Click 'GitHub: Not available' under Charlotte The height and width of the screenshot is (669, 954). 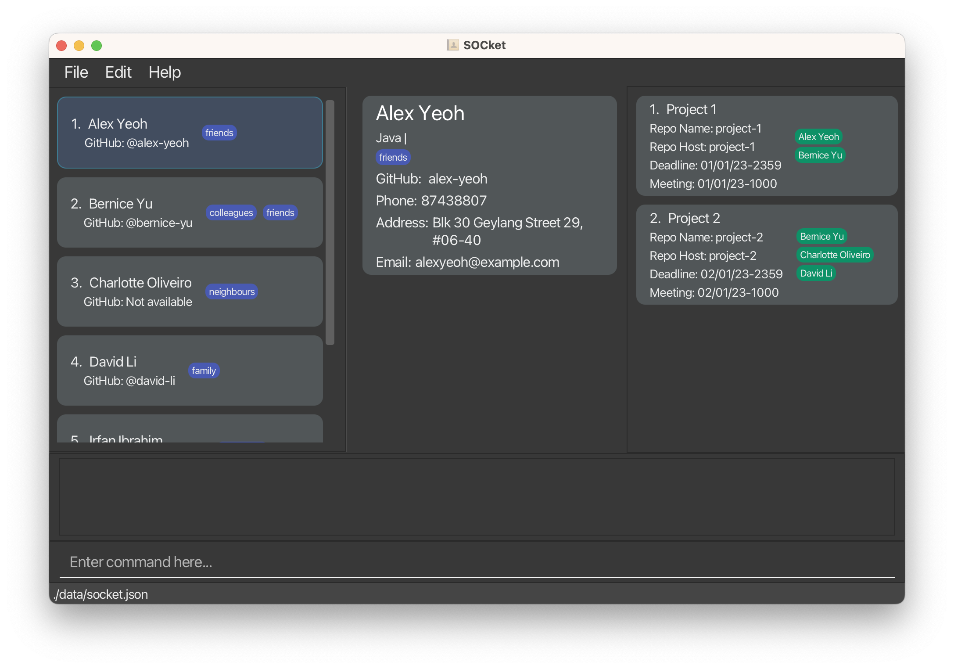[138, 302]
